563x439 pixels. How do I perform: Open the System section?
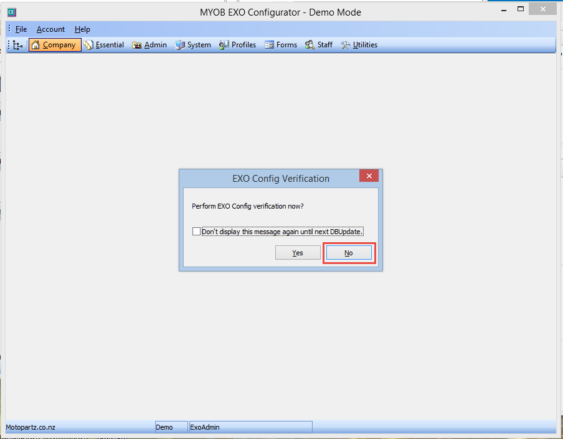[x=193, y=45]
